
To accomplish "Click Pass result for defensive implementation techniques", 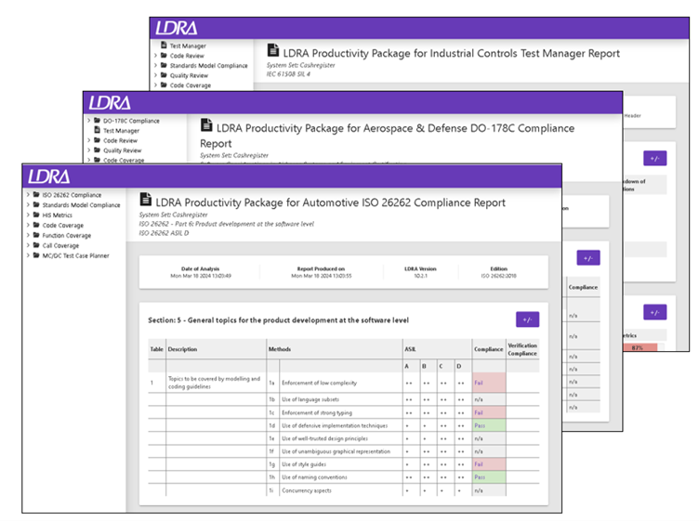I will pyautogui.click(x=480, y=425).
